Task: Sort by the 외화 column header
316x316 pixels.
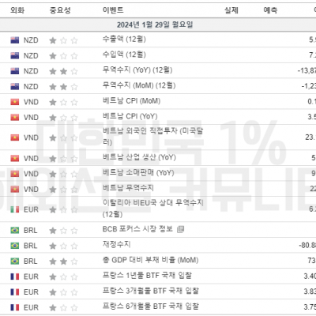Action: coord(17,10)
